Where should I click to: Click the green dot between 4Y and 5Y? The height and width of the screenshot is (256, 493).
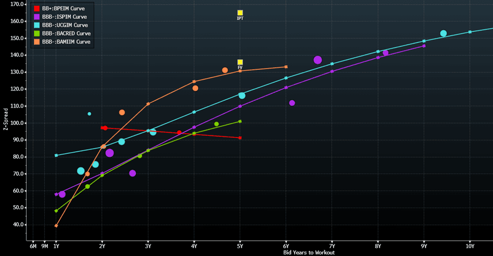point(217,124)
